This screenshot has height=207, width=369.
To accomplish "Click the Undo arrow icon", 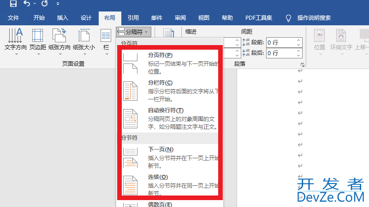I will click(27, 4).
